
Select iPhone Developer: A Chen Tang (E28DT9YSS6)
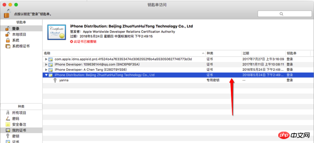pos(91,70)
